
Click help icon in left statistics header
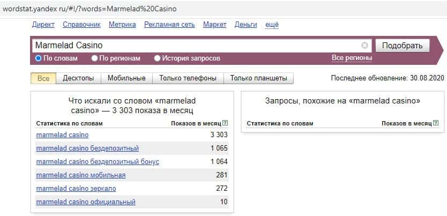(x=225, y=123)
